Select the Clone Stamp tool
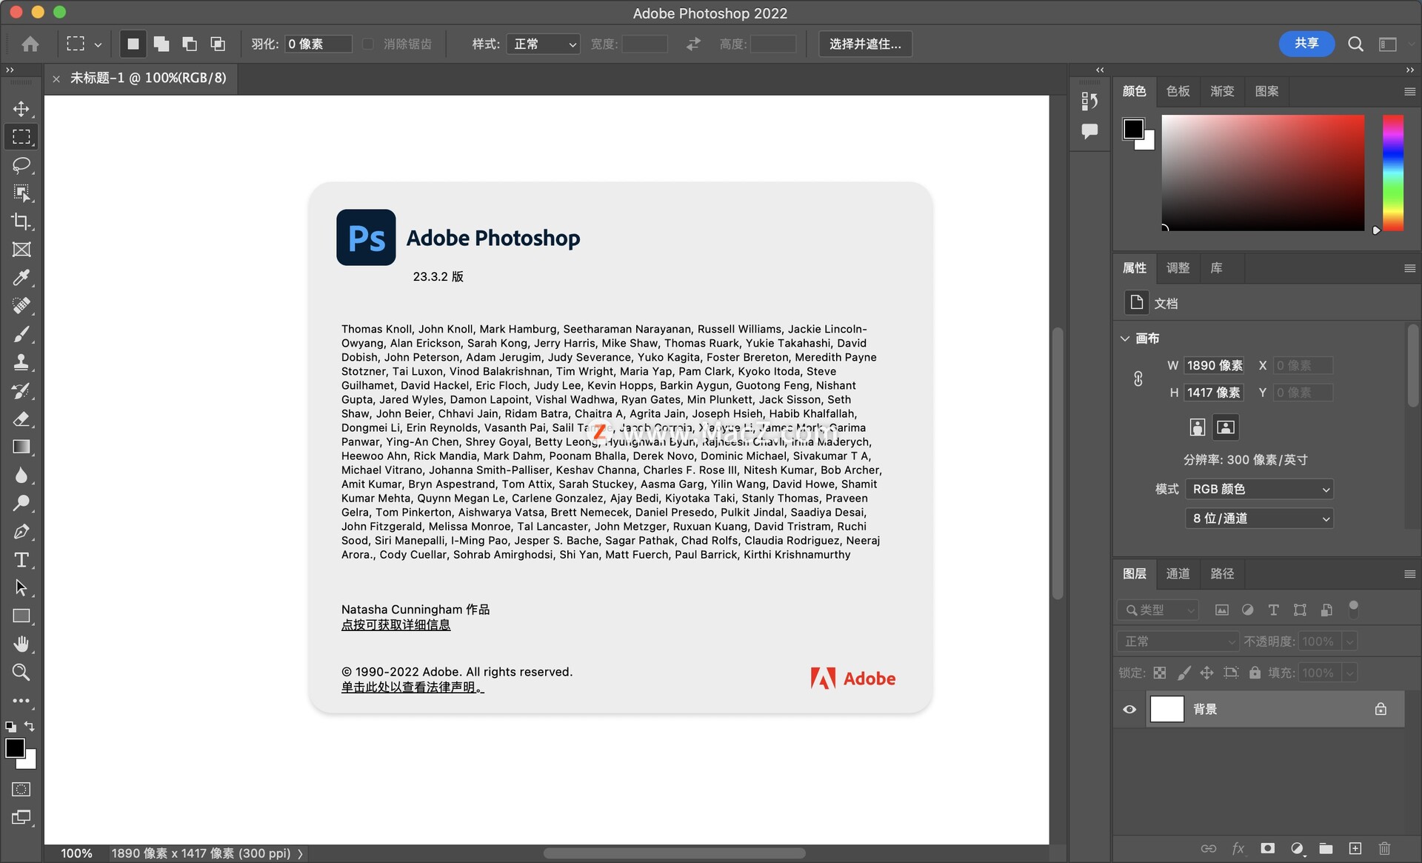This screenshot has height=863, width=1422. click(21, 362)
